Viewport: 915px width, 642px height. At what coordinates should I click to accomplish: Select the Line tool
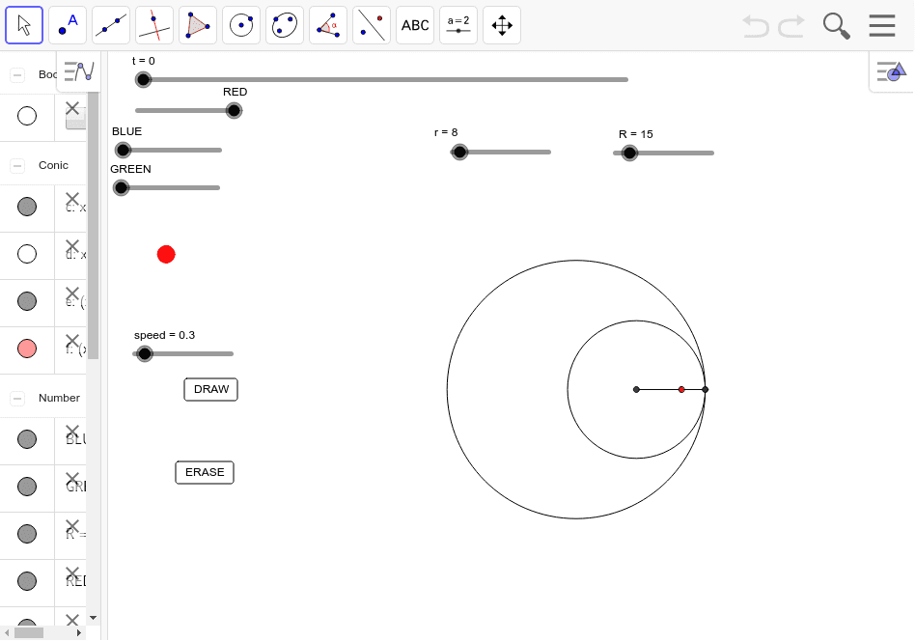pos(110,24)
